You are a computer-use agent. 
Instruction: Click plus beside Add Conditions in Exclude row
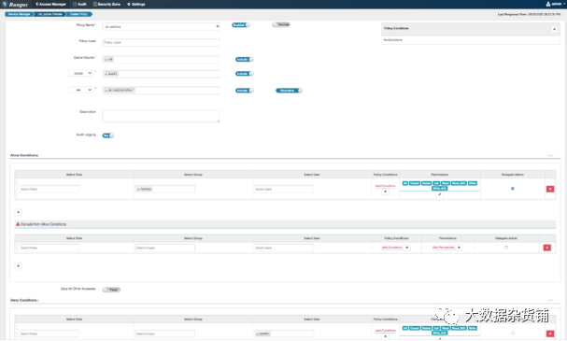[407, 248]
